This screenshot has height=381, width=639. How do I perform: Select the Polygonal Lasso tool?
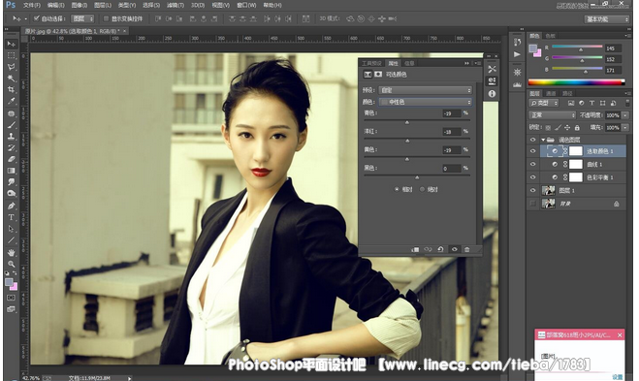click(11, 67)
